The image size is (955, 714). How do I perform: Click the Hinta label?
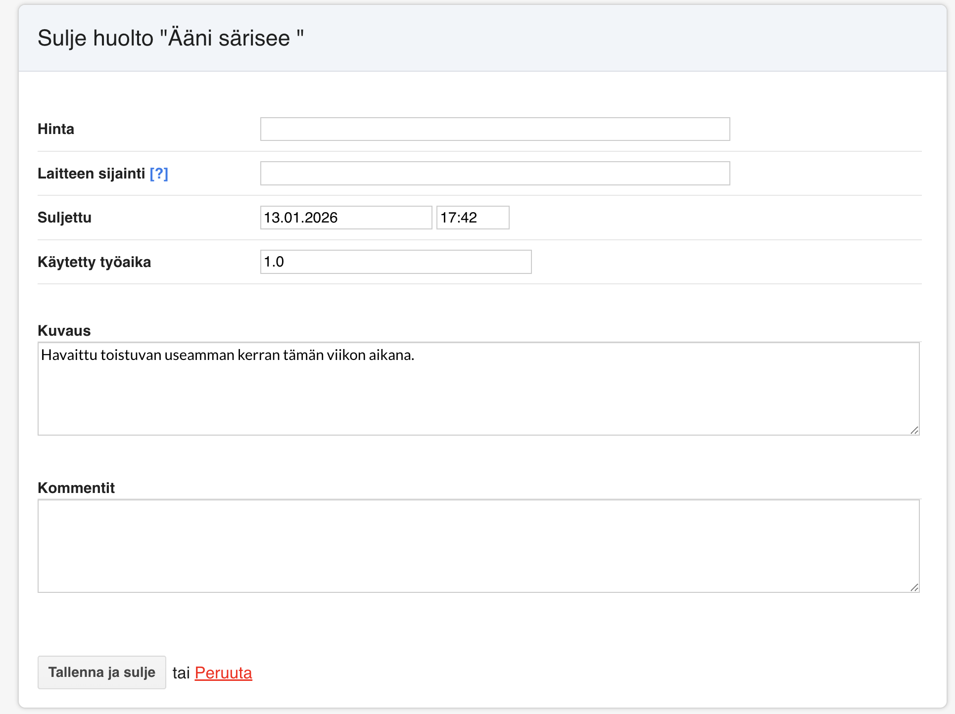click(56, 129)
